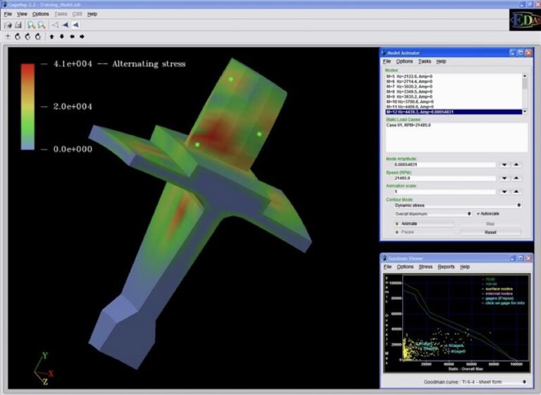Click the EDAS logo in the corner

[525, 20]
